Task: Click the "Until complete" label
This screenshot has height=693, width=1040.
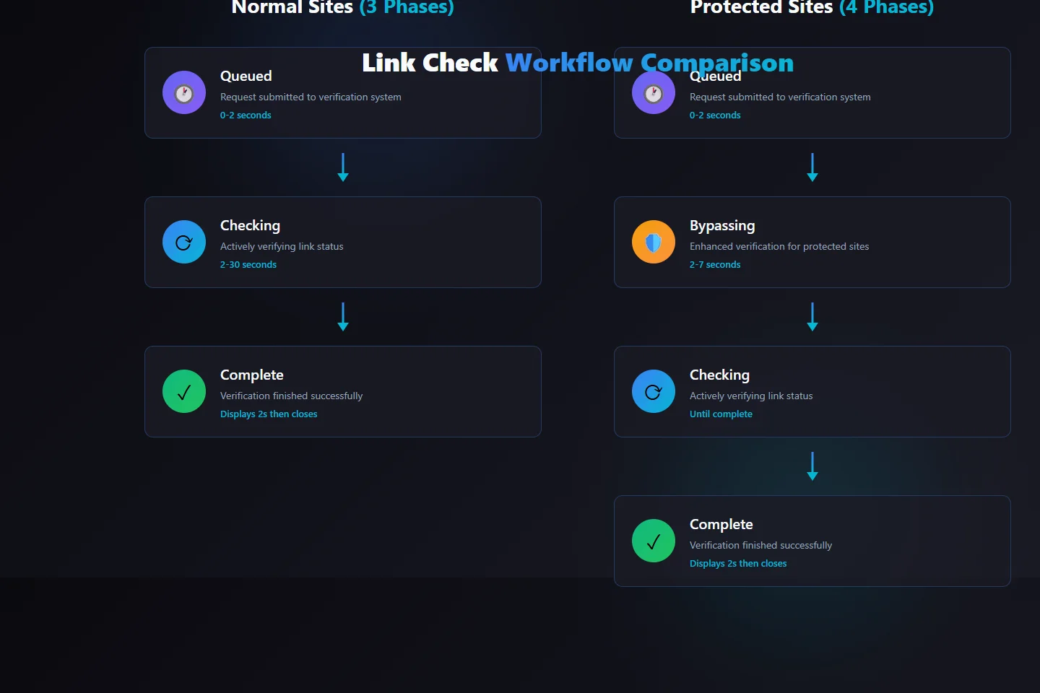Action: tap(720, 414)
